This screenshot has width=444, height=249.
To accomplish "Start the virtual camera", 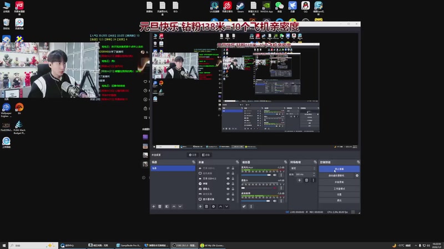I will coord(336,175).
